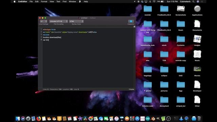Click the "var link" line in the editor
This screenshot has height=122, width=217.
[46, 40]
